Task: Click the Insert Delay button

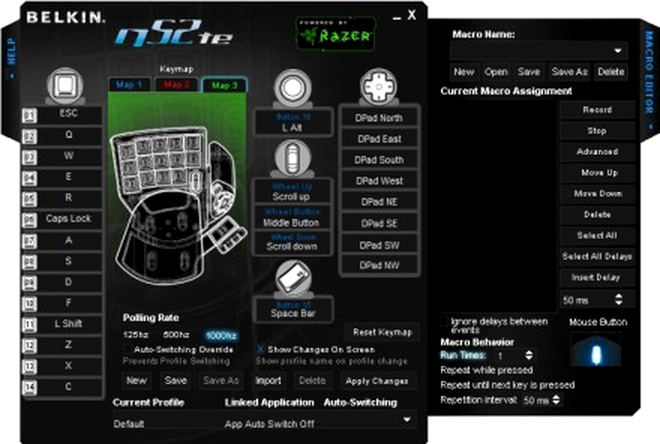Action: point(598,278)
